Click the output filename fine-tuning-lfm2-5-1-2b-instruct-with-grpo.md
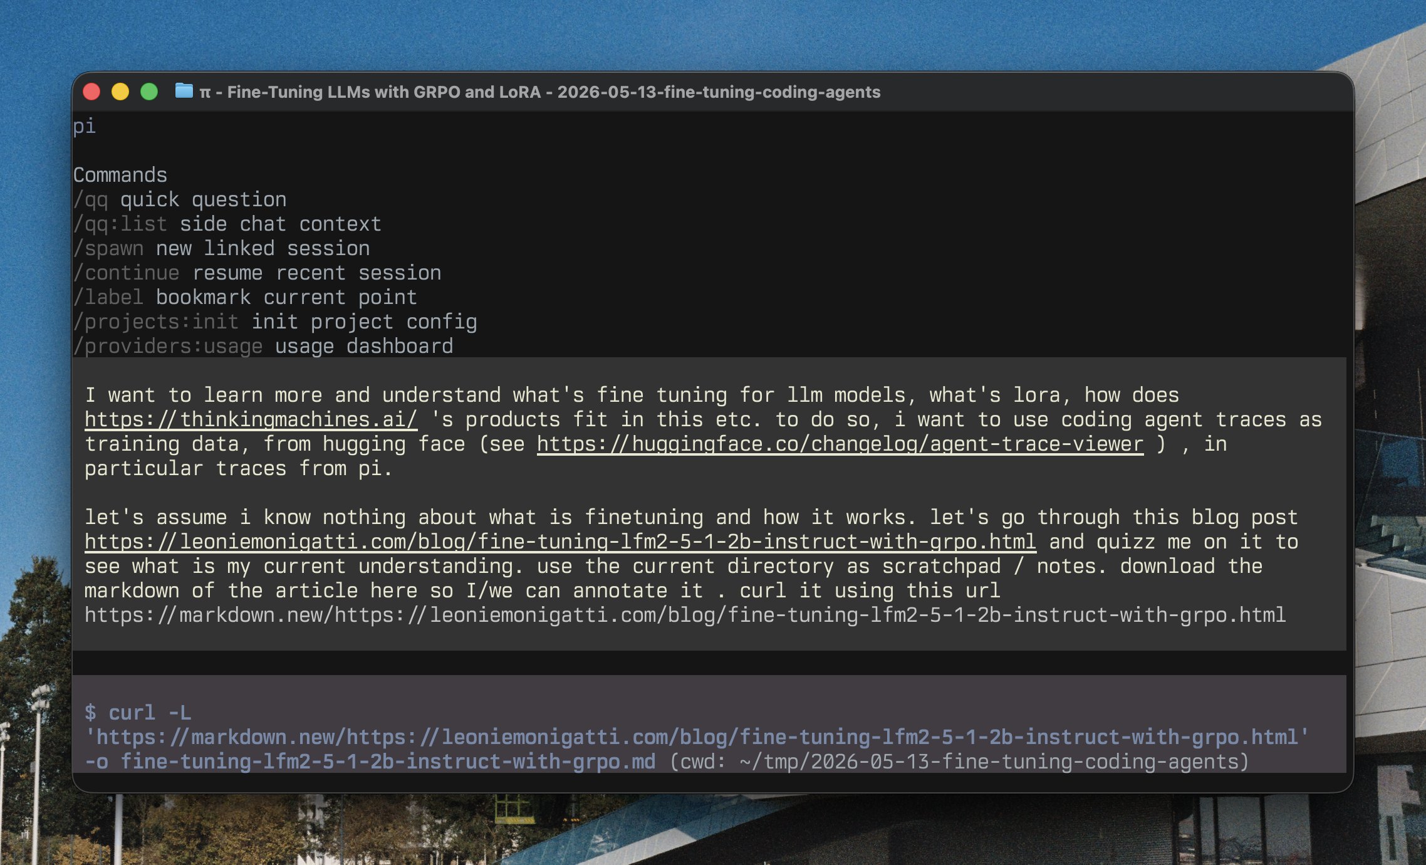The width and height of the screenshot is (1426, 865). [x=388, y=762]
